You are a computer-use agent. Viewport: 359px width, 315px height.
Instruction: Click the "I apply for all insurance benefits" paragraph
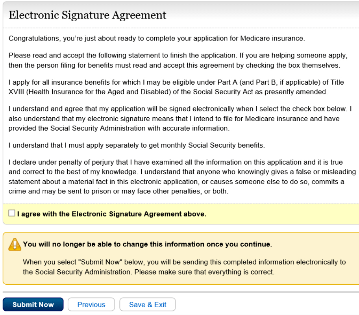coord(176,82)
